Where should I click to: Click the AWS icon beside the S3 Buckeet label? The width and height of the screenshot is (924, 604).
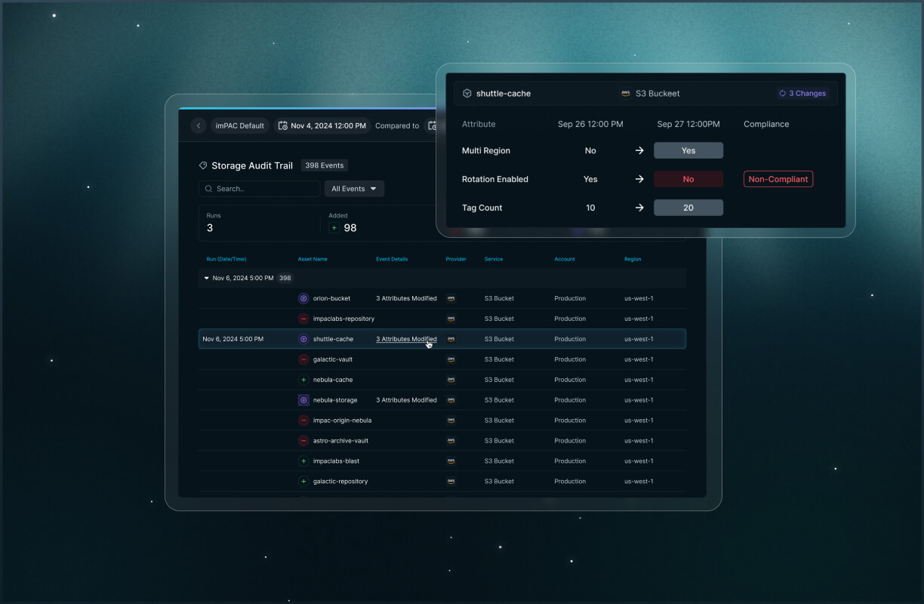coord(625,93)
